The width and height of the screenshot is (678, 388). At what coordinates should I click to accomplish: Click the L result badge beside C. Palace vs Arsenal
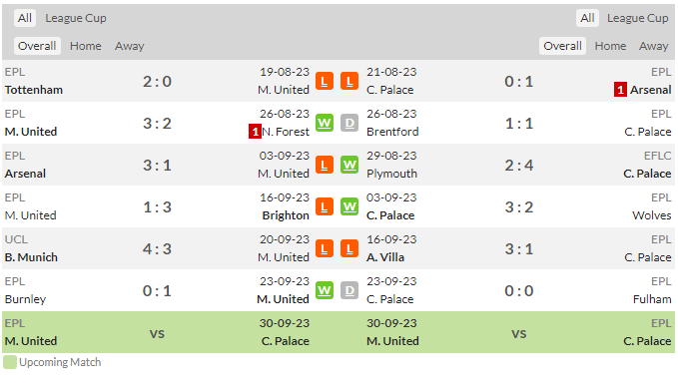click(x=349, y=81)
